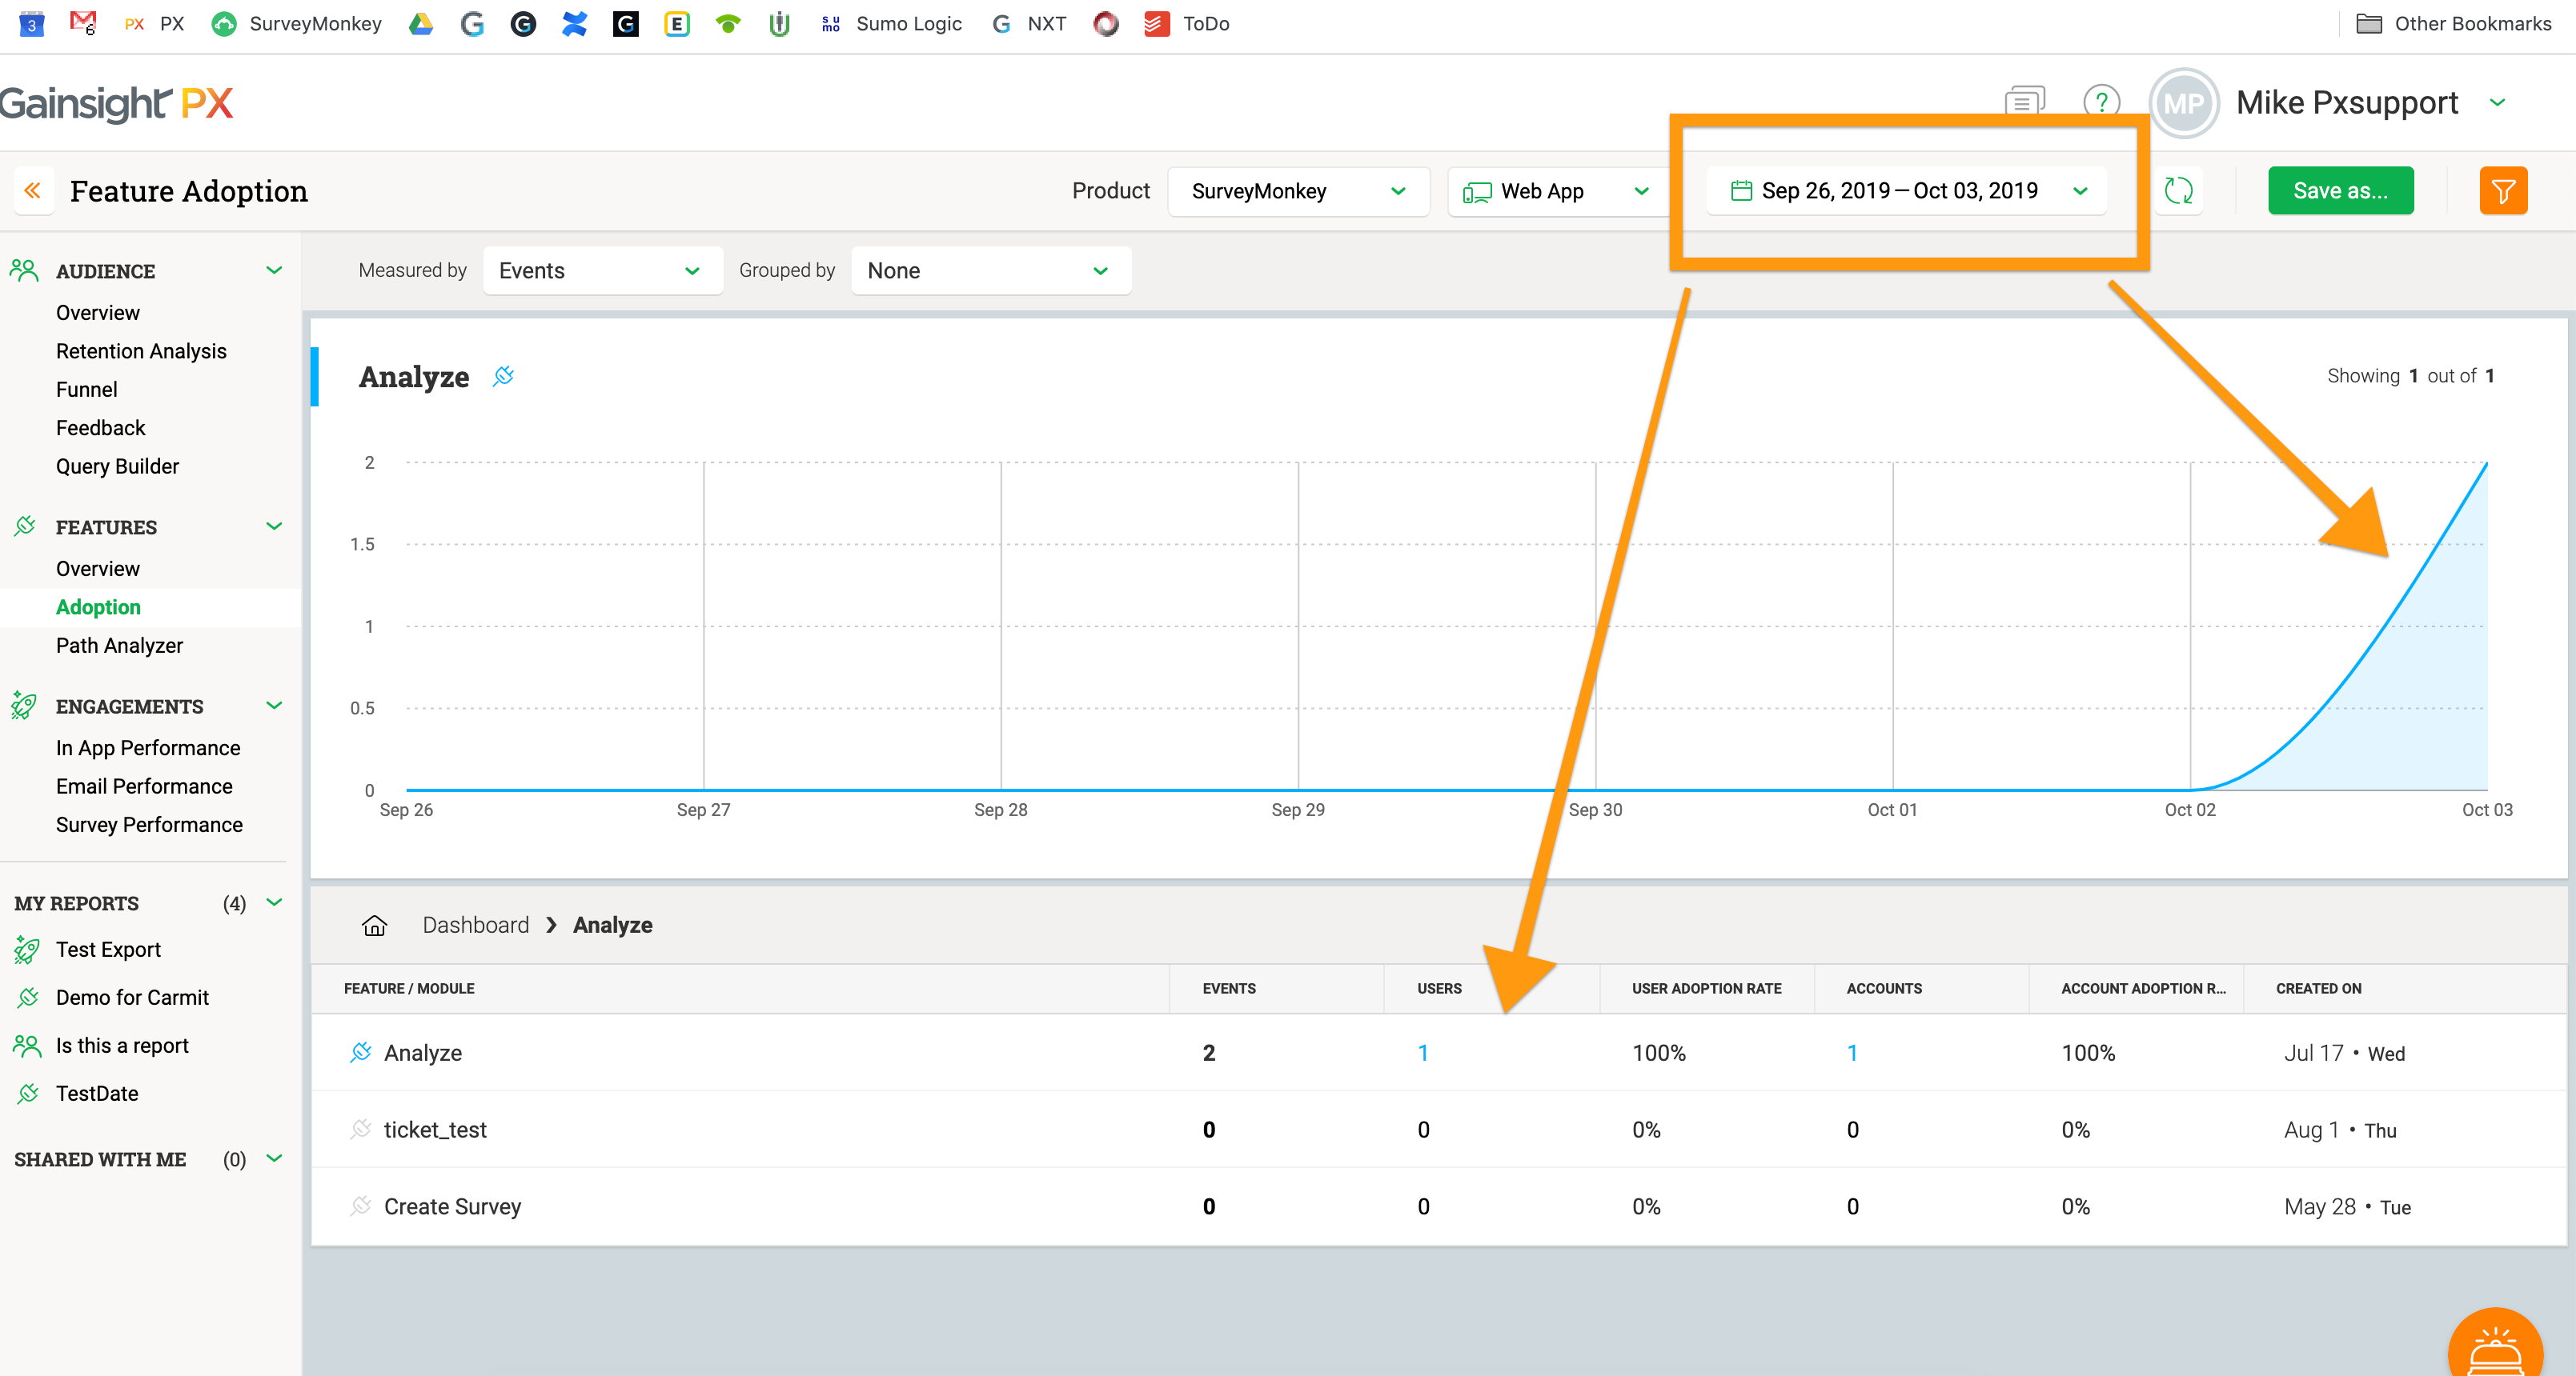The width and height of the screenshot is (2576, 1376).
Task: Open the messages icon in the header
Action: pos(2025,102)
